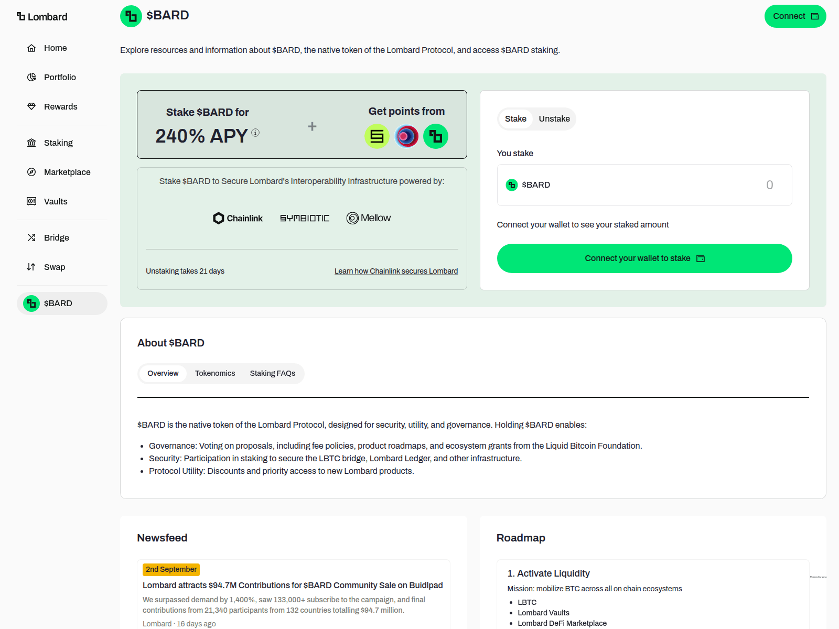Click the Stake $BARD 240% APY banner
The height and width of the screenshot is (629, 839).
tap(302, 125)
